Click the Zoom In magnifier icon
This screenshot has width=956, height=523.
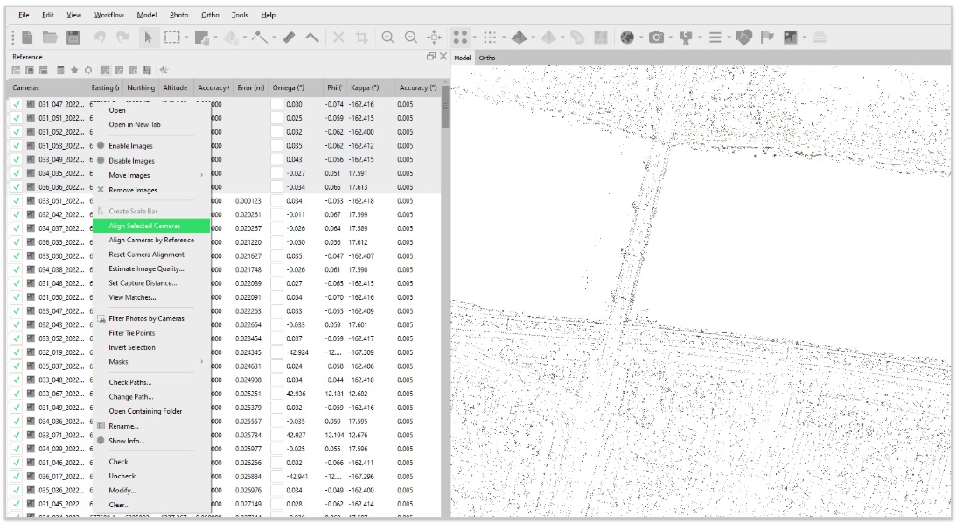(387, 39)
